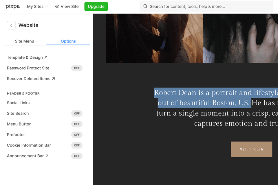Open the My Sites dropdown
Image resolution: width=278 pixels, height=185 pixels.
click(37, 7)
